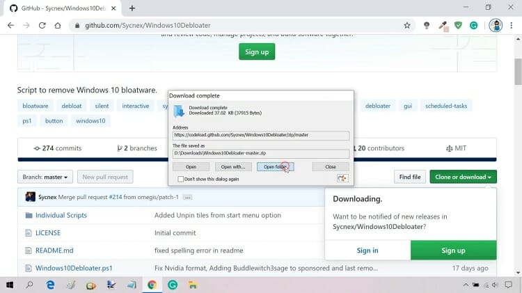
Task: Click the Find file button
Action: [410, 177]
